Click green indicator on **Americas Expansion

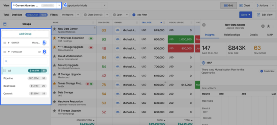coord(91,38)
